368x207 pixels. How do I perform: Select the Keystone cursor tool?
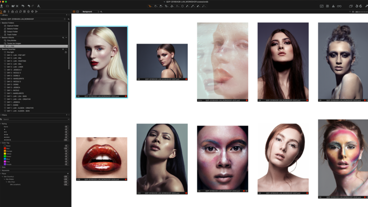tap(177, 6)
